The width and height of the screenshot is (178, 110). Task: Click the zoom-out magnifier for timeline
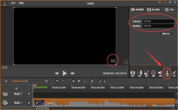coord(6,81)
